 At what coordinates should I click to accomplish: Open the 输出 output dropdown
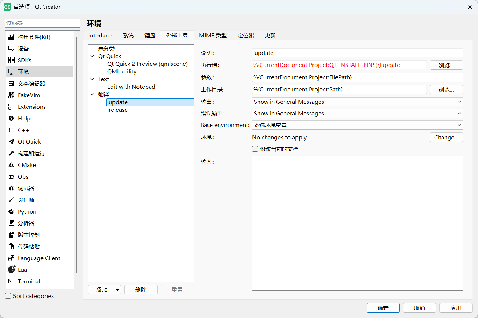pos(358,102)
